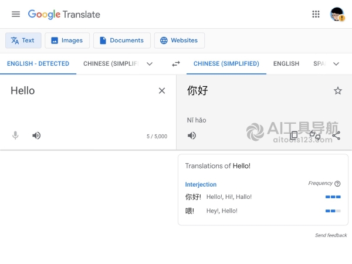The width and height of the screenshot is (352, 264).
Task: Click the frequency bar for 喂!
Action: [x=333, y=211]
